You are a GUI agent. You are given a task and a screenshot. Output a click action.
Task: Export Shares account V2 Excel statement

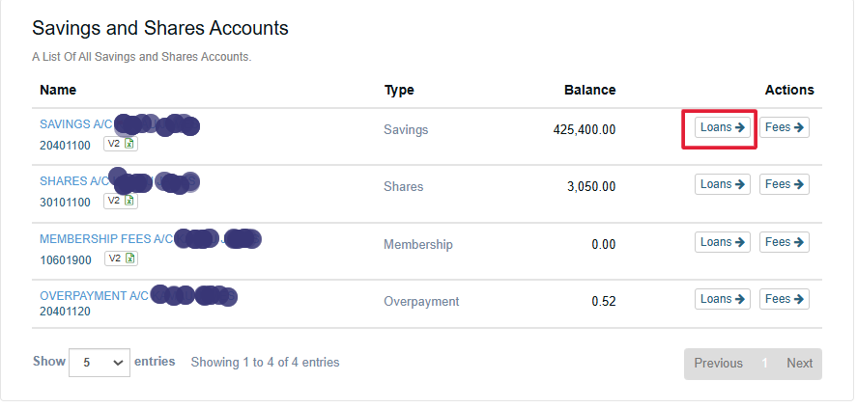[121, 201]
